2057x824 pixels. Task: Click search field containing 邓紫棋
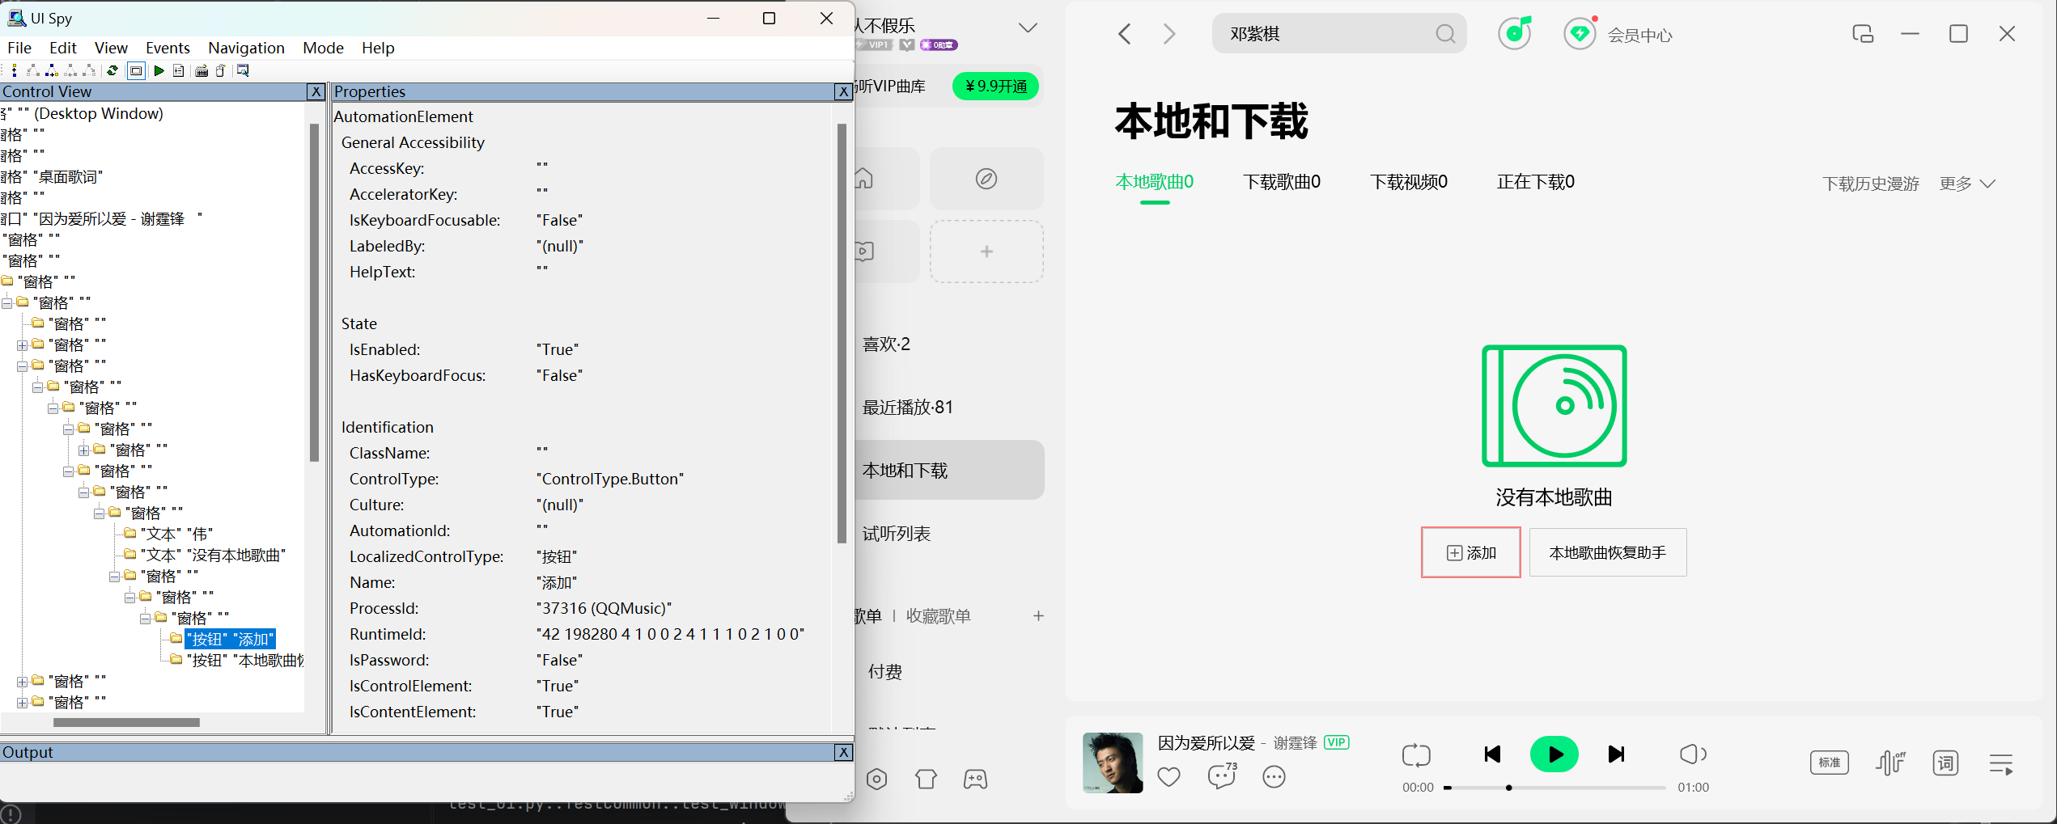pyautogui.click(x=1339, y=34)
